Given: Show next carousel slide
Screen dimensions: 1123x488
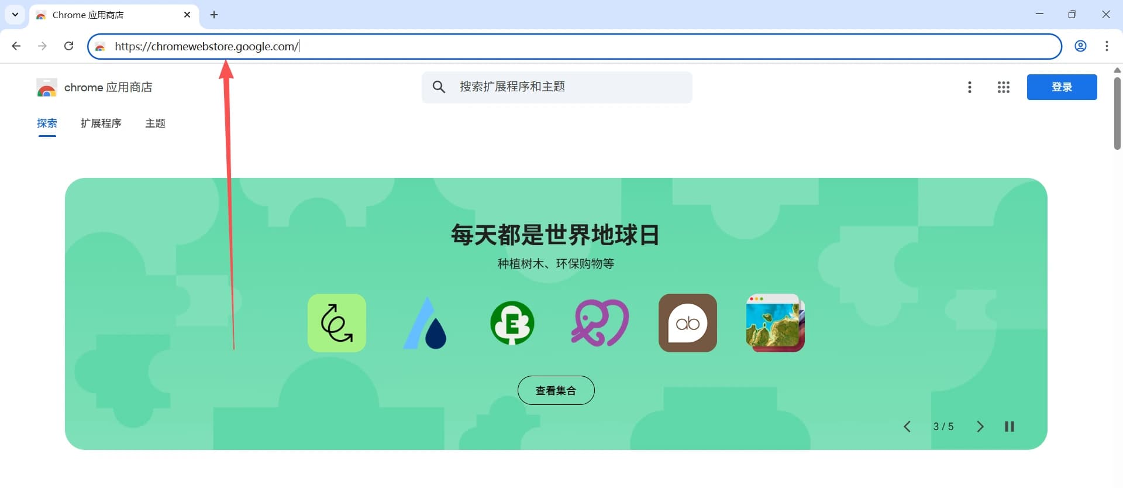Looking at the screenshot, I should coord(980,427).
